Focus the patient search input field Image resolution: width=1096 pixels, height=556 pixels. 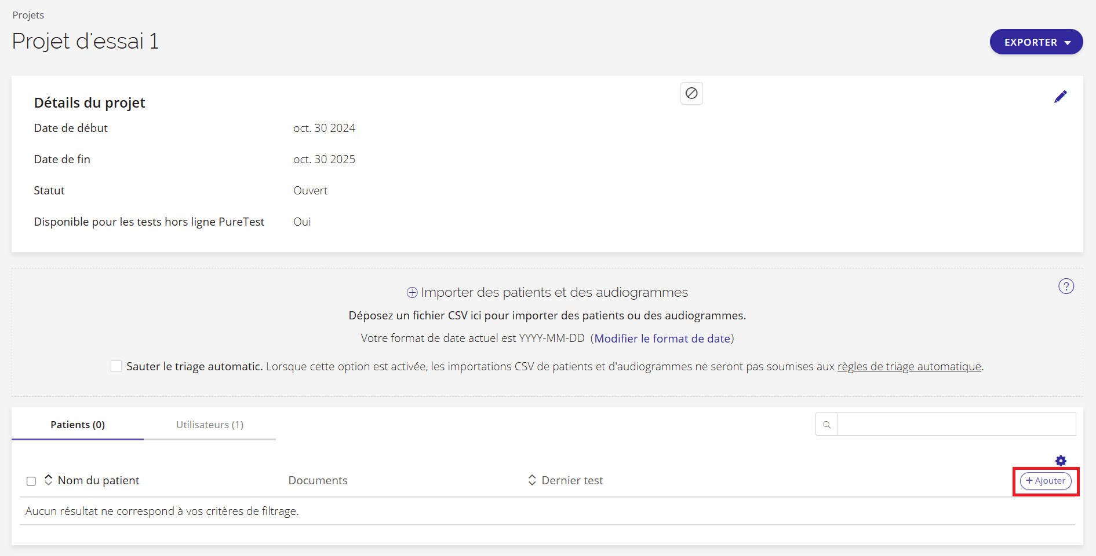pyautogui.click(x=956, y=425)
